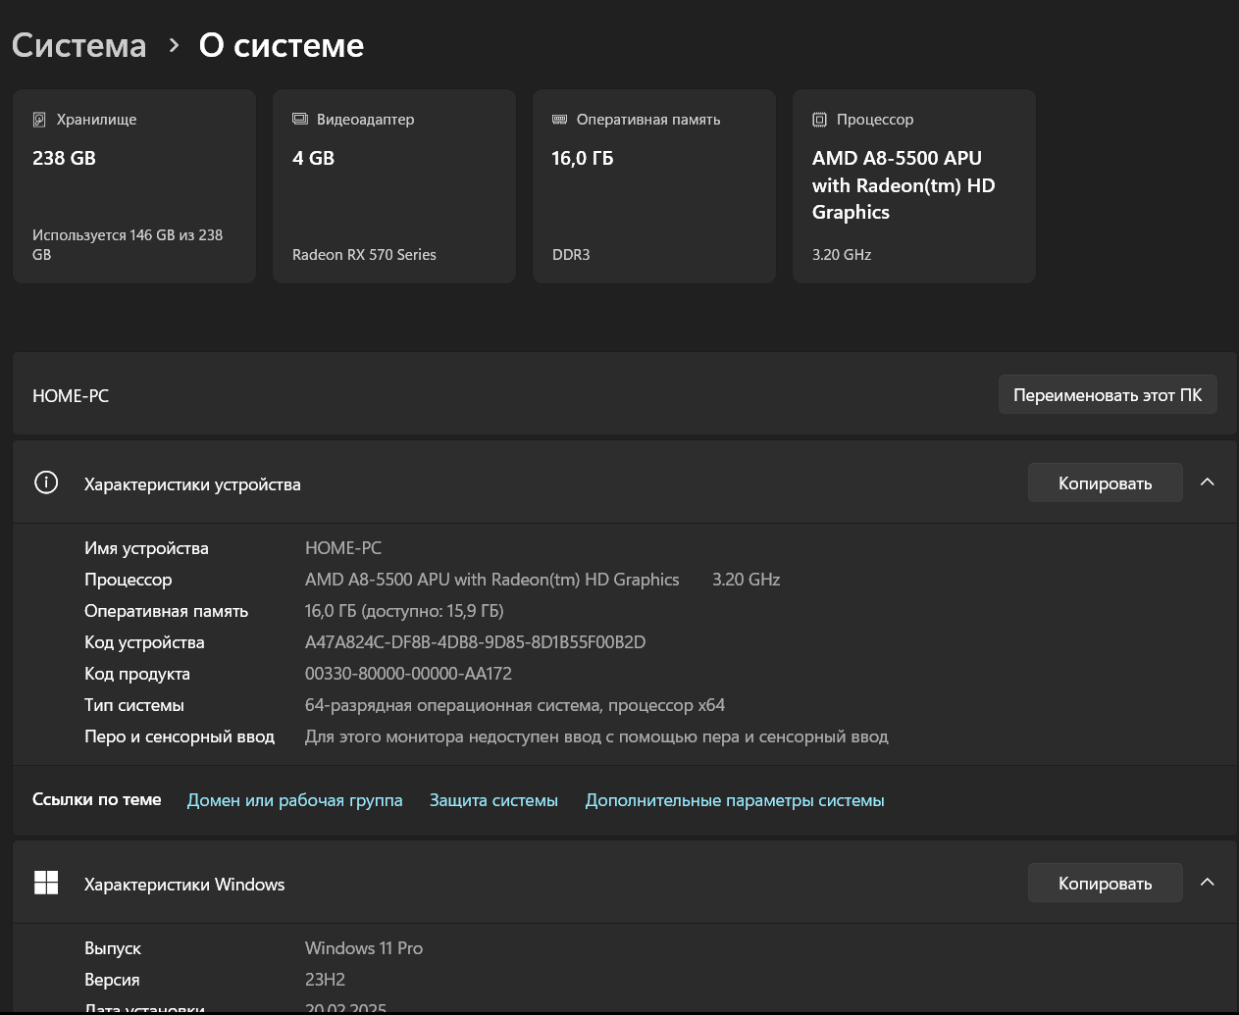Viewport: 1239px width, 1015px height.
Task: Click the DDR3 label in the memory card
Action: point(571,255)
